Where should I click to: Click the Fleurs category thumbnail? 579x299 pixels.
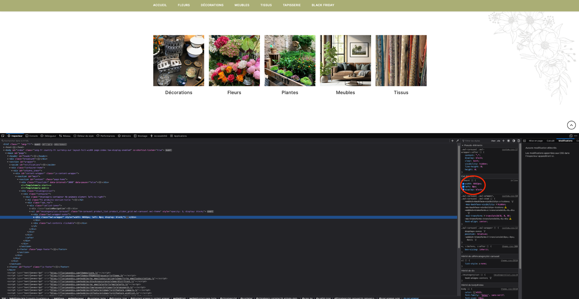[234, 61]
